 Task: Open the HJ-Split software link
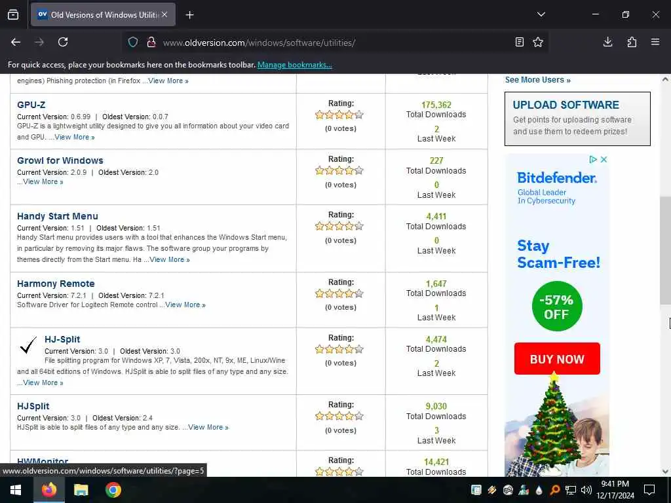click(x=62, y=339)
